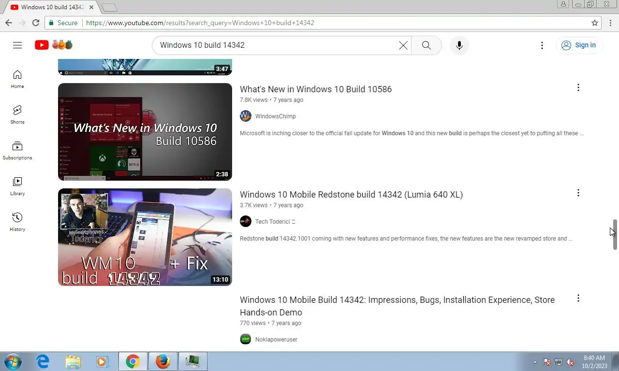Screen dimensions: 619x371
Task: Open Chrome's three-dot menu
Action: 610,23
